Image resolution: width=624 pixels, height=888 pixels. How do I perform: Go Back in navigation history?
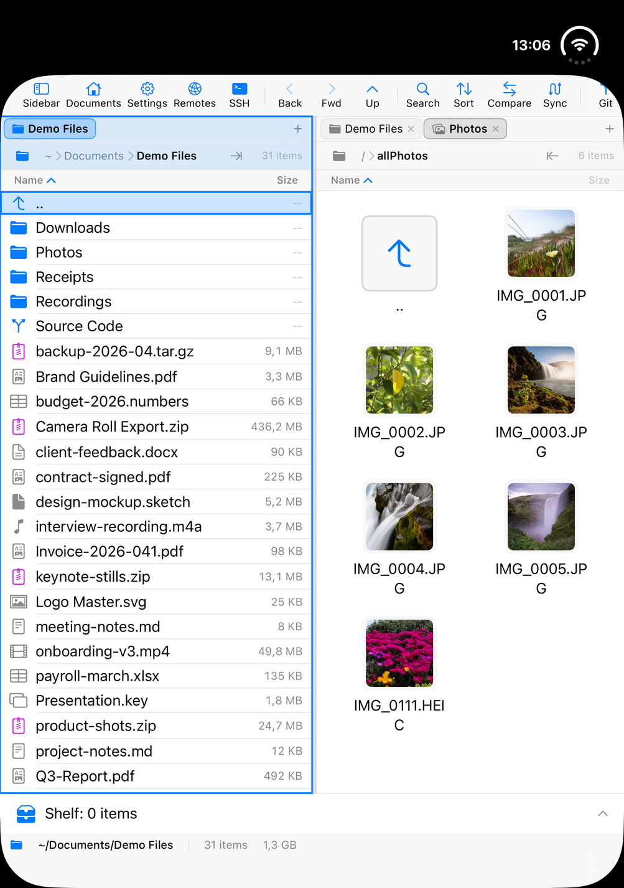[x=290, y=95]
